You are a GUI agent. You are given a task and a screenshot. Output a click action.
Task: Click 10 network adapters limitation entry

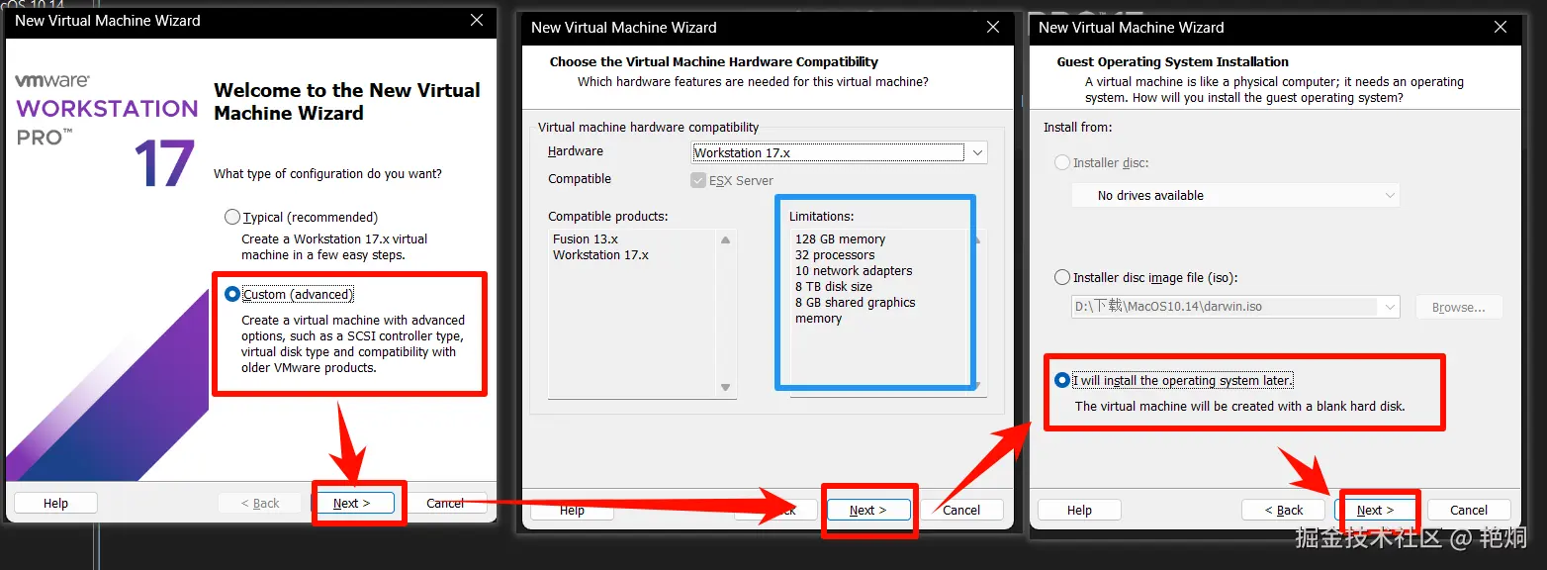[x=854, y=270]
